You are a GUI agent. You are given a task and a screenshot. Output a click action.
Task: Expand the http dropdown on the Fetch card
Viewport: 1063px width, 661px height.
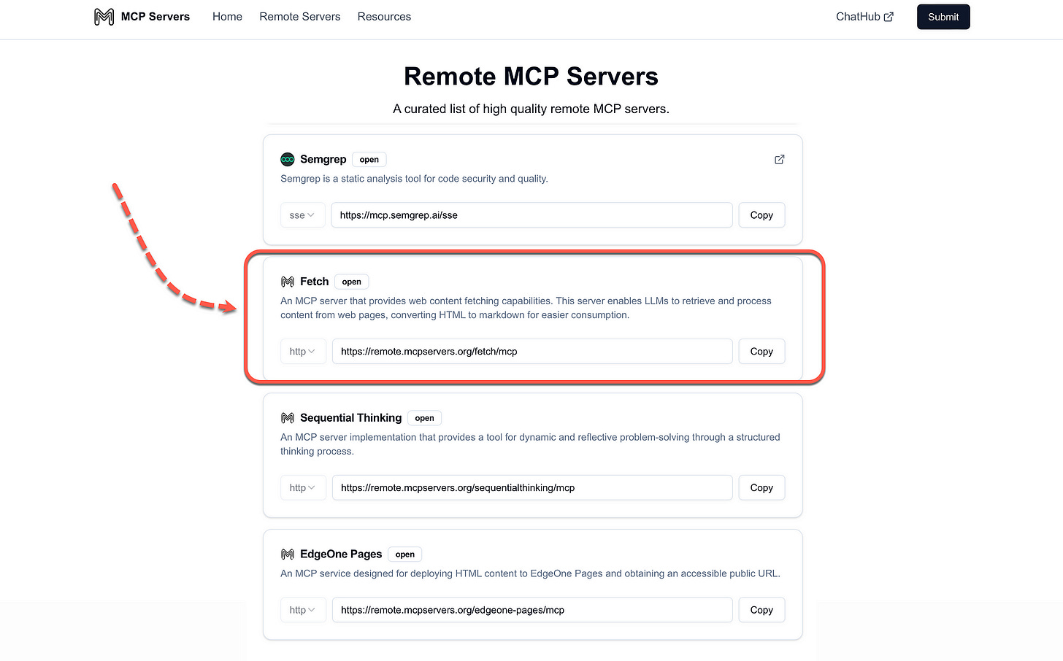pos(303,351)
